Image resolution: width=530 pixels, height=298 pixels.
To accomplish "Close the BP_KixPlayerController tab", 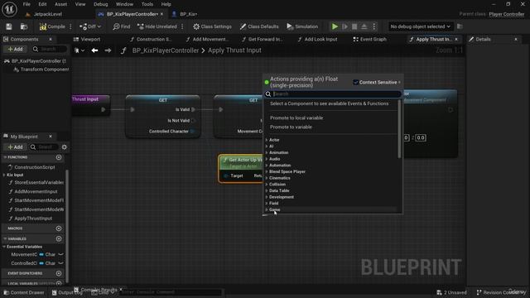I will pyautogui.click(x=162, y=14).
